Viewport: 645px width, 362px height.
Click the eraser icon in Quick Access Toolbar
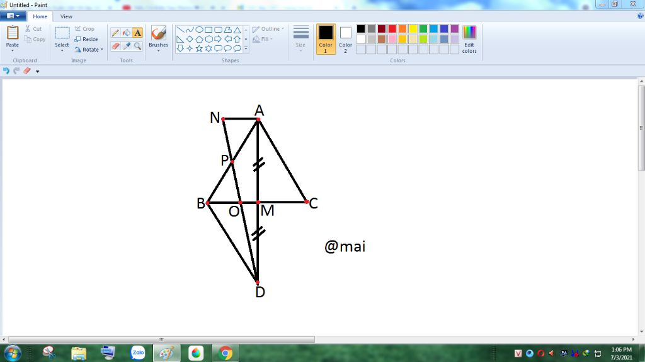[27, 71]
